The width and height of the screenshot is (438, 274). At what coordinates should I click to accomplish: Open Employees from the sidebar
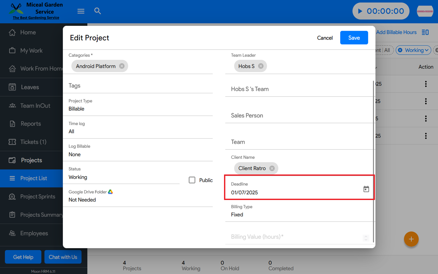[x=34, y=233]
